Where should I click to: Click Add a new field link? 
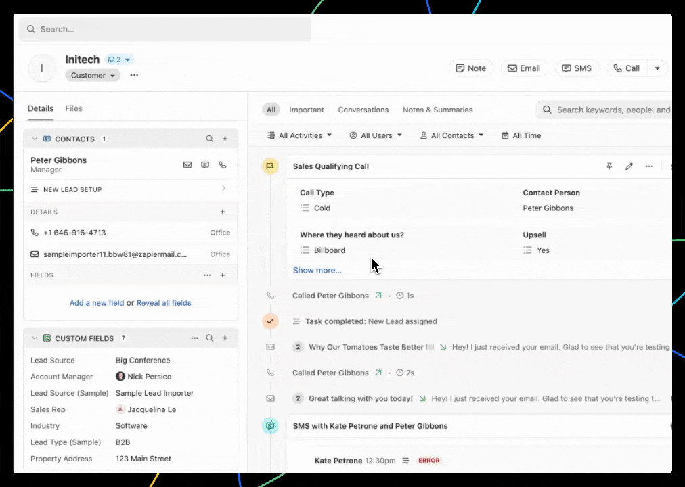[97, 303]
